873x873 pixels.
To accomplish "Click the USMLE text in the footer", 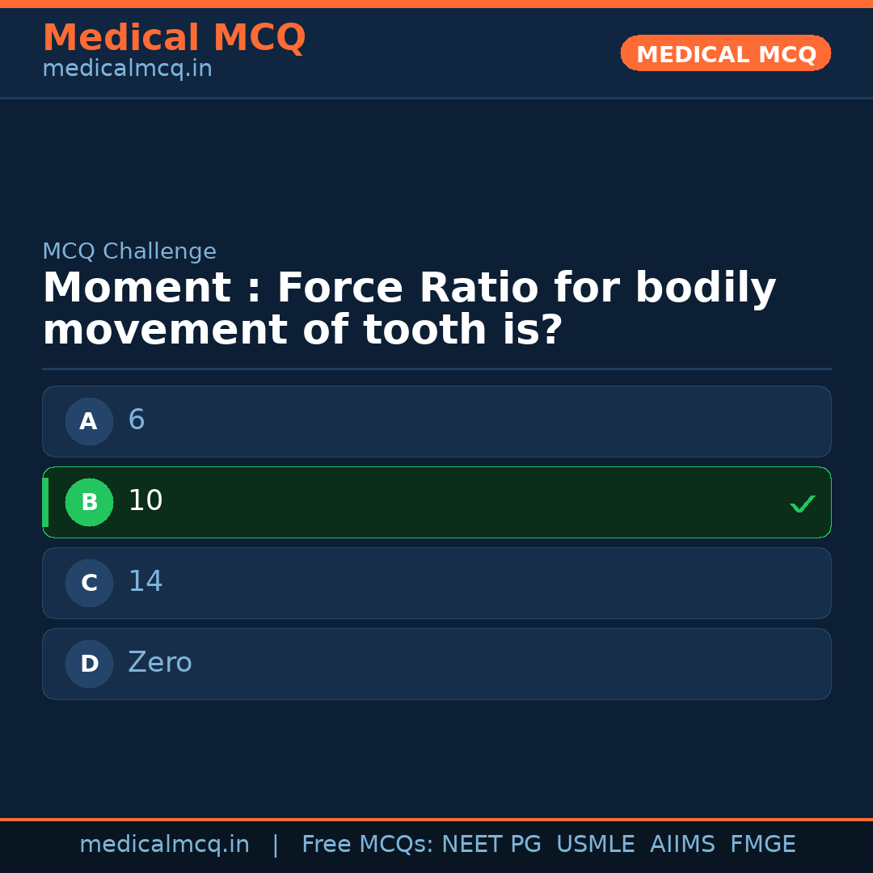I will coord(595,845).
